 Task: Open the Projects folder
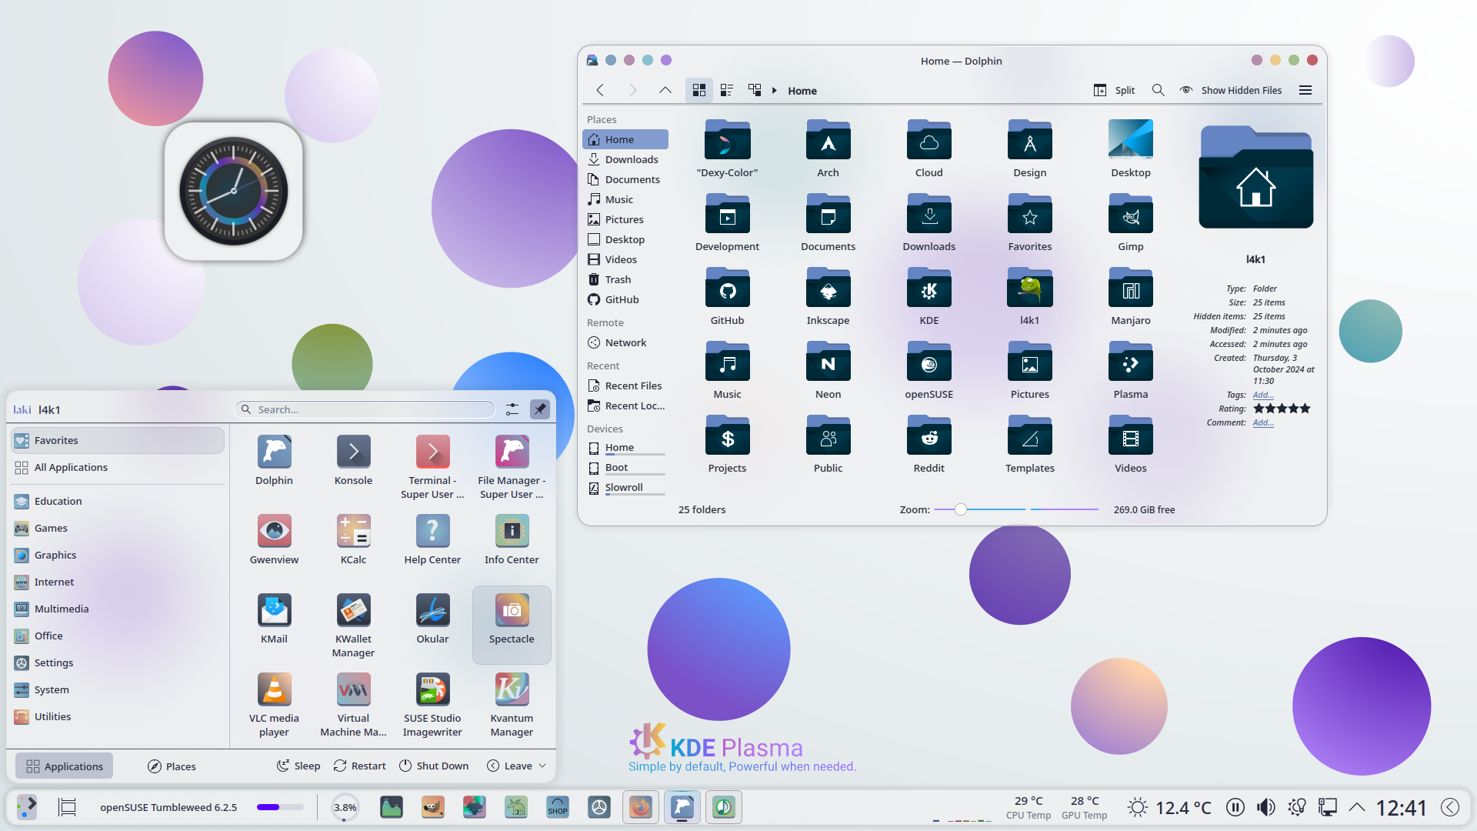pos(727,444)
